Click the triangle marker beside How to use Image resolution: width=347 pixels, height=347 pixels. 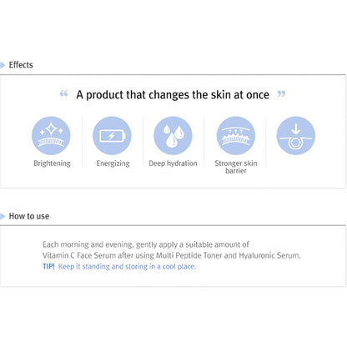tap(3, 216)
